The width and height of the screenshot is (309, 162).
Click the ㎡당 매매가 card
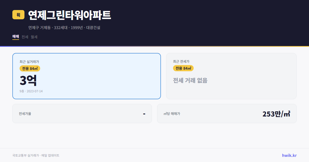(227, 113)
